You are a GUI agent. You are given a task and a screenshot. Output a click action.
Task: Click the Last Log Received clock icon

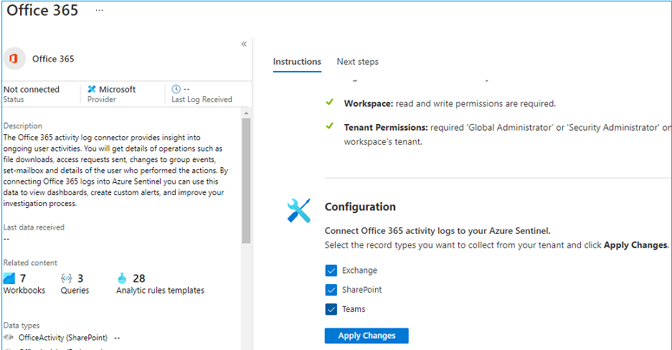176,89
